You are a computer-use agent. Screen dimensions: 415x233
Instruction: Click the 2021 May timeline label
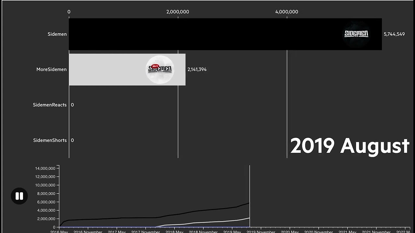(x=348, y=232)
